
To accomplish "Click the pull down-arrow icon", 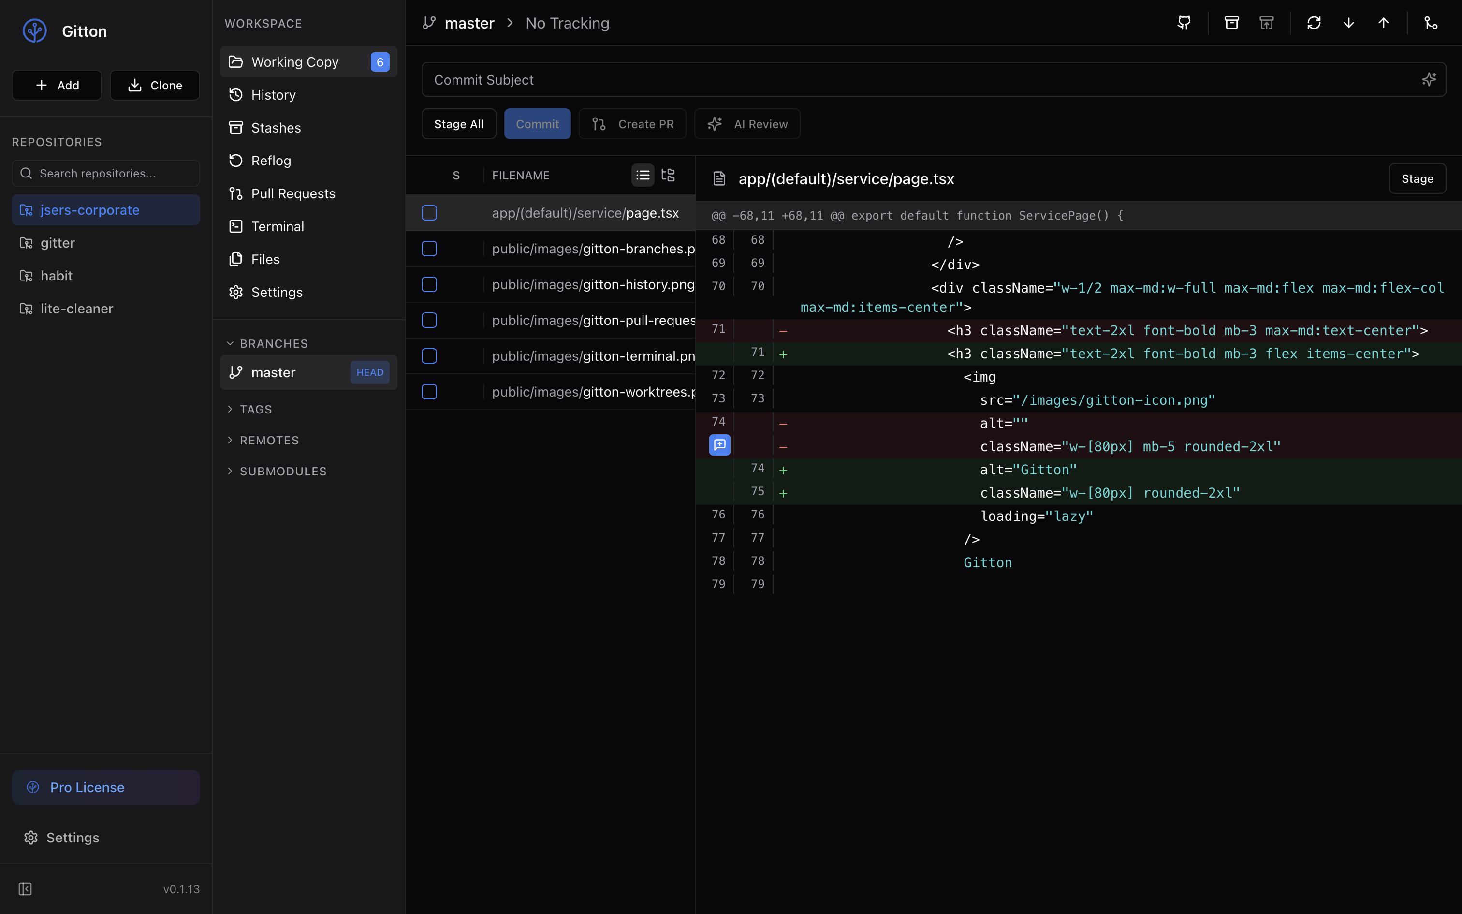I will tap(1348, 23).
